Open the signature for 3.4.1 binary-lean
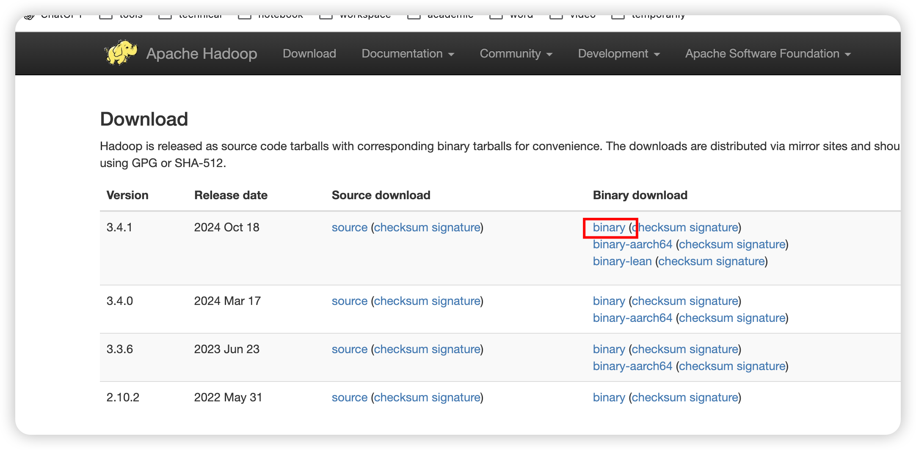The height and width of the screenshot is (450, 916). click(741, 261)
